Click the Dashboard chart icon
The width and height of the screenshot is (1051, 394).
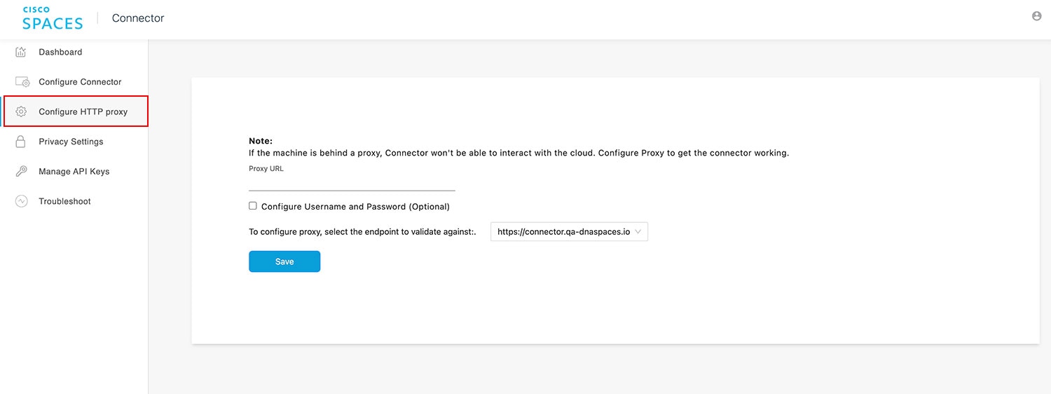(x=21, y=52)
